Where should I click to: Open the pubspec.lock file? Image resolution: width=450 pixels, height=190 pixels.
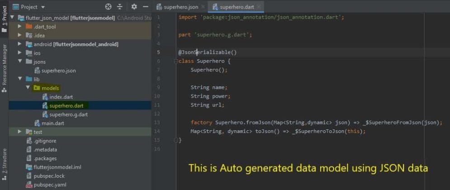click(49, 176)
